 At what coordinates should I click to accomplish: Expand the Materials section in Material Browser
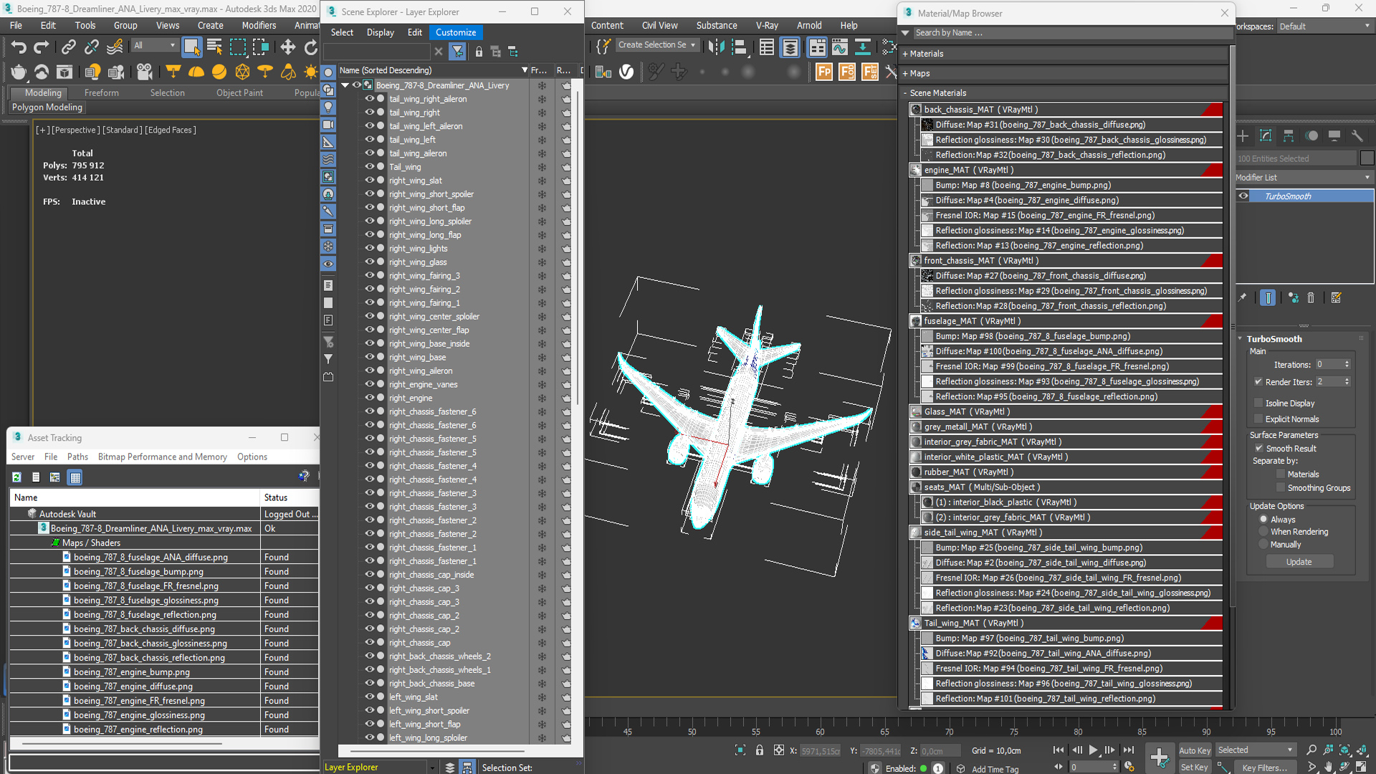pyautogui.click(x=905, y=54)
